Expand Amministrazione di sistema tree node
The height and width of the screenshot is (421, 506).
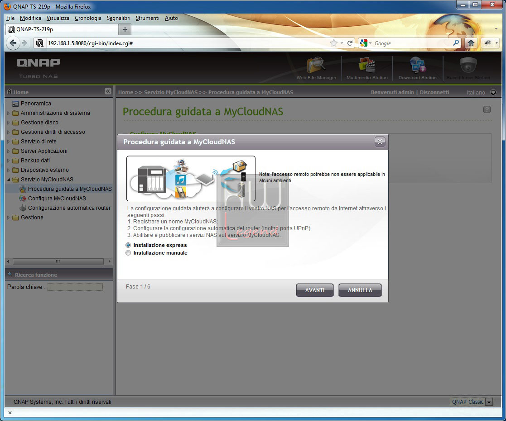[x=9, y=113]
